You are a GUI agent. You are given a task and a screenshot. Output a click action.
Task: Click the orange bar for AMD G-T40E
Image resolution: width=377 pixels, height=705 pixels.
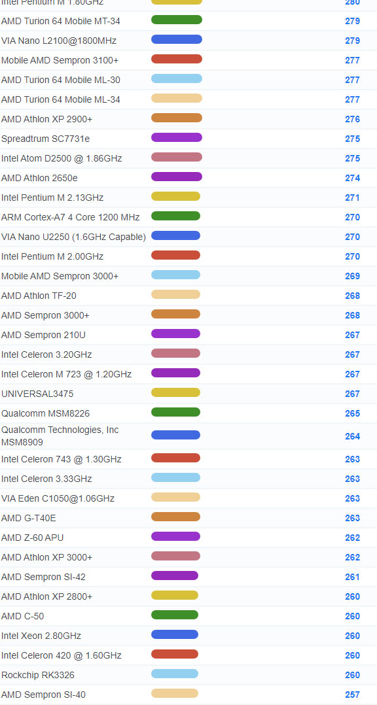pos(176,517)
